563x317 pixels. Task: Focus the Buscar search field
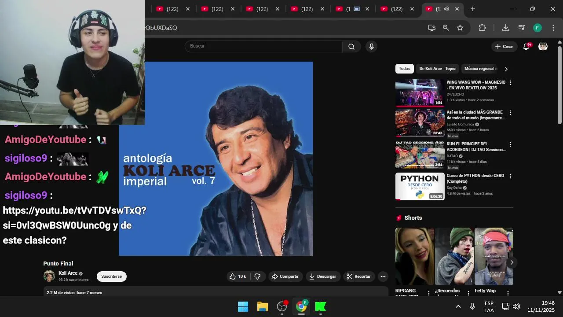[264, 46]
